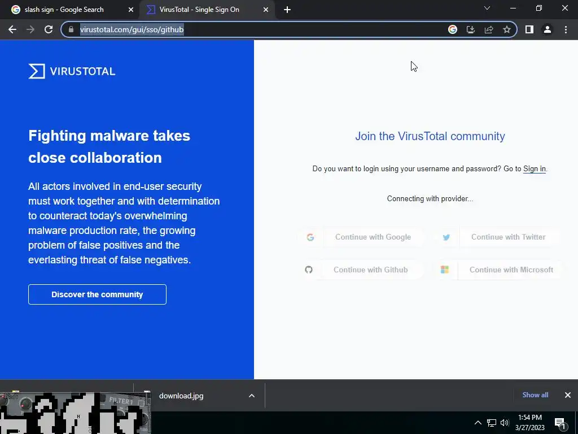Bookmark this page with star icon
This screenshot has height=434, width=578.
pos(507,29)
